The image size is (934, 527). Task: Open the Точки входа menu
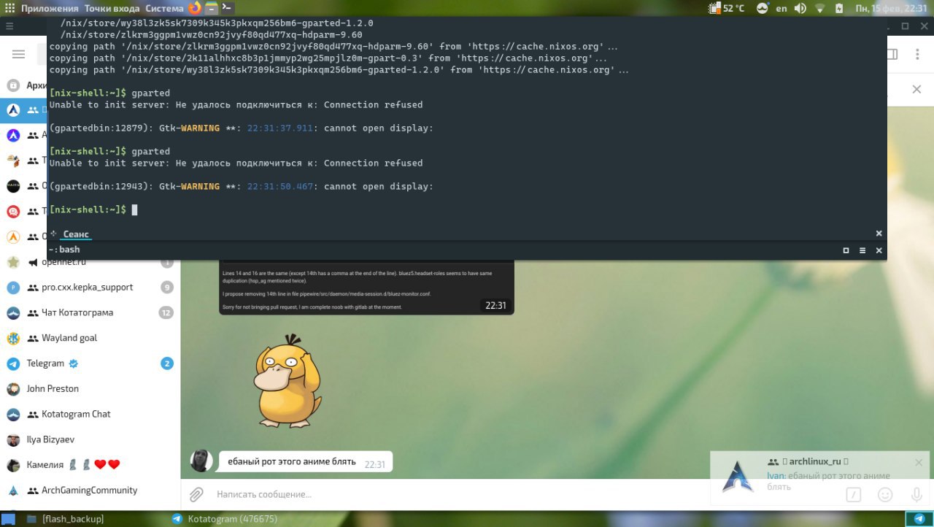[x=112, y=8]
